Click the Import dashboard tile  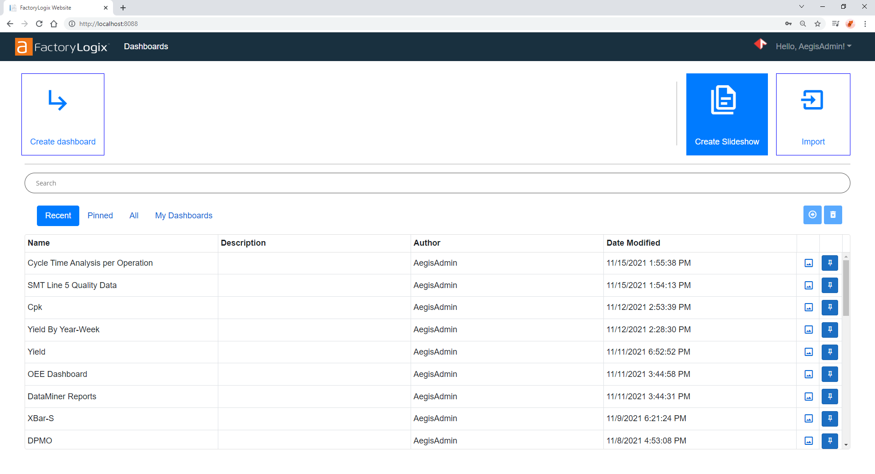813,114
